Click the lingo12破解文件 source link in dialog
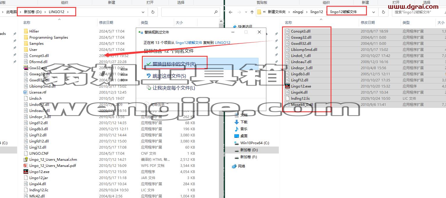446x198 pixels. (x=189, y=42)
